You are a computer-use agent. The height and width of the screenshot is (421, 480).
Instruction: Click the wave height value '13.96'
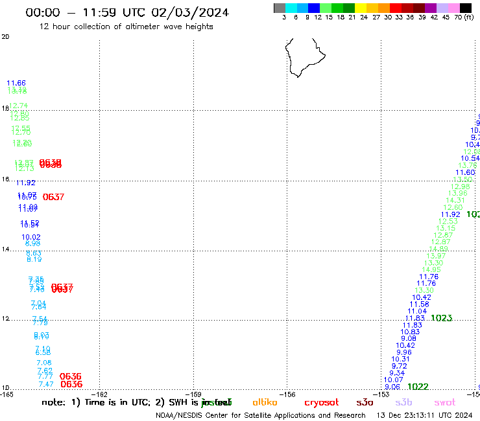[458, 193]
